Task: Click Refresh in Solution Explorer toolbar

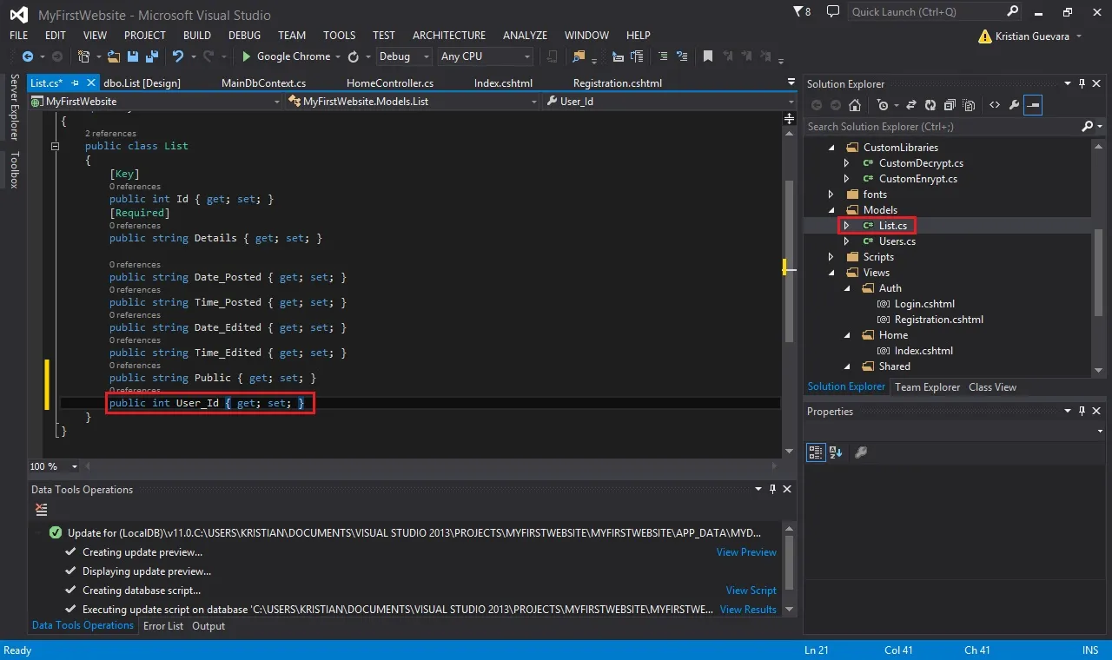Action: [930, 105]
